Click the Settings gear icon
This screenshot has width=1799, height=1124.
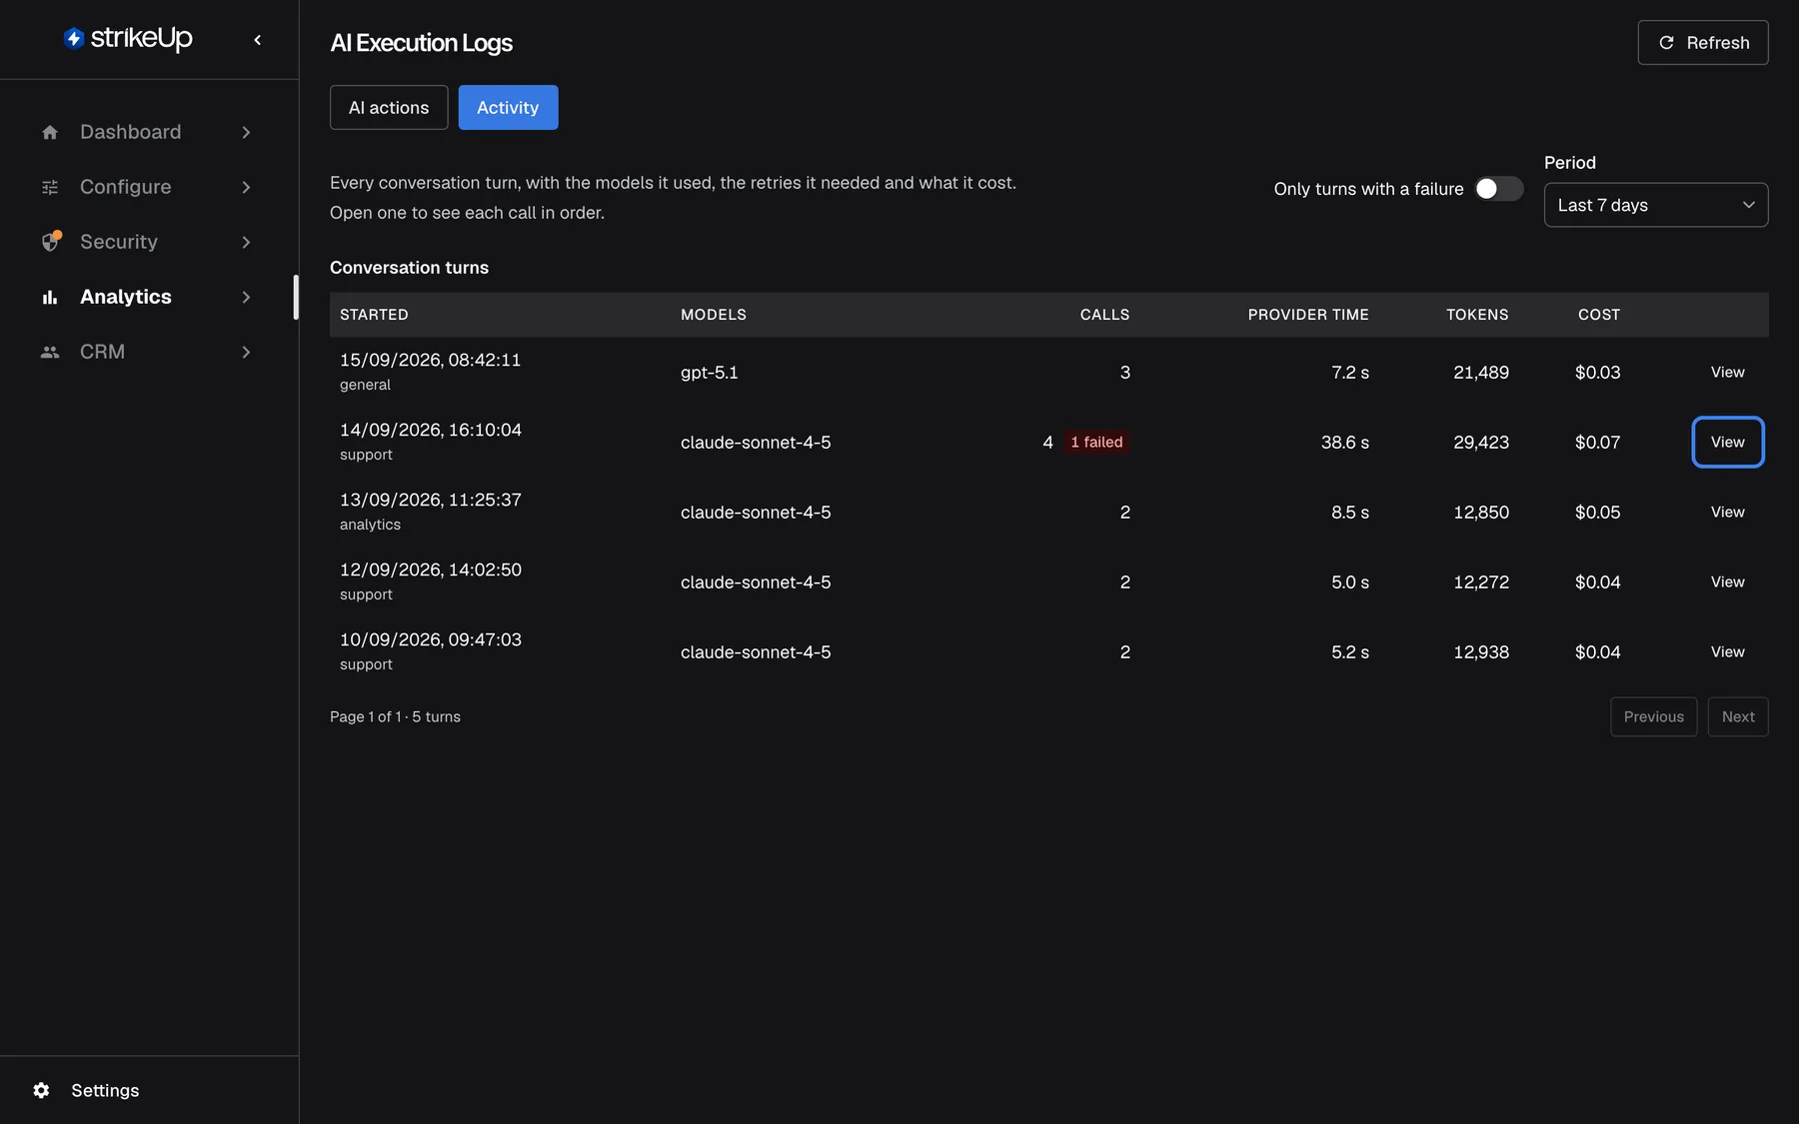tap(41, 1090)
